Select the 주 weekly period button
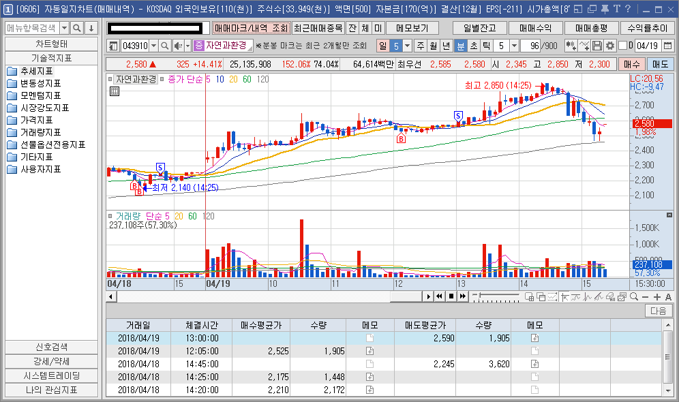The height and width of the screenshot is (402, 679). pyautogui.click(x=421, y=46)
